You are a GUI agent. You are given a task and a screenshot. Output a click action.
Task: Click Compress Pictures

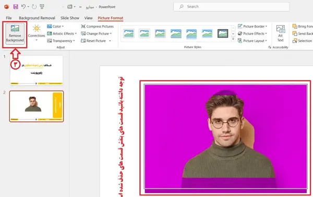pos(97,27)
